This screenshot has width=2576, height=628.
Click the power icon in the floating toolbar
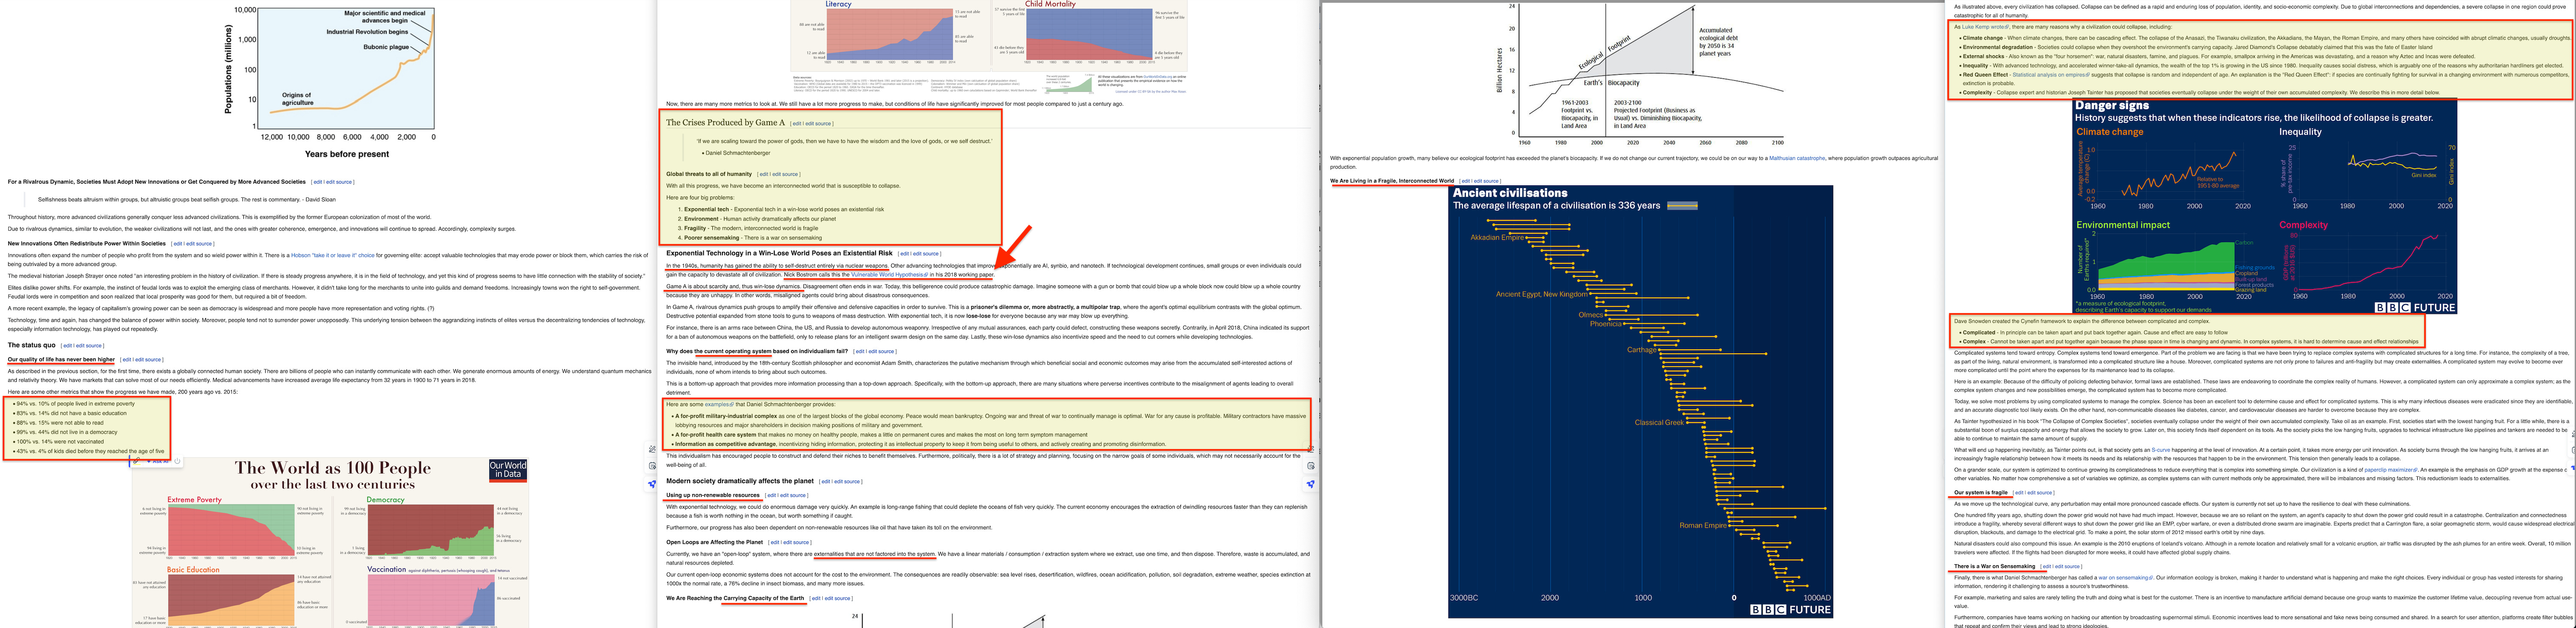pyautogui.click(x=178, y=461)
